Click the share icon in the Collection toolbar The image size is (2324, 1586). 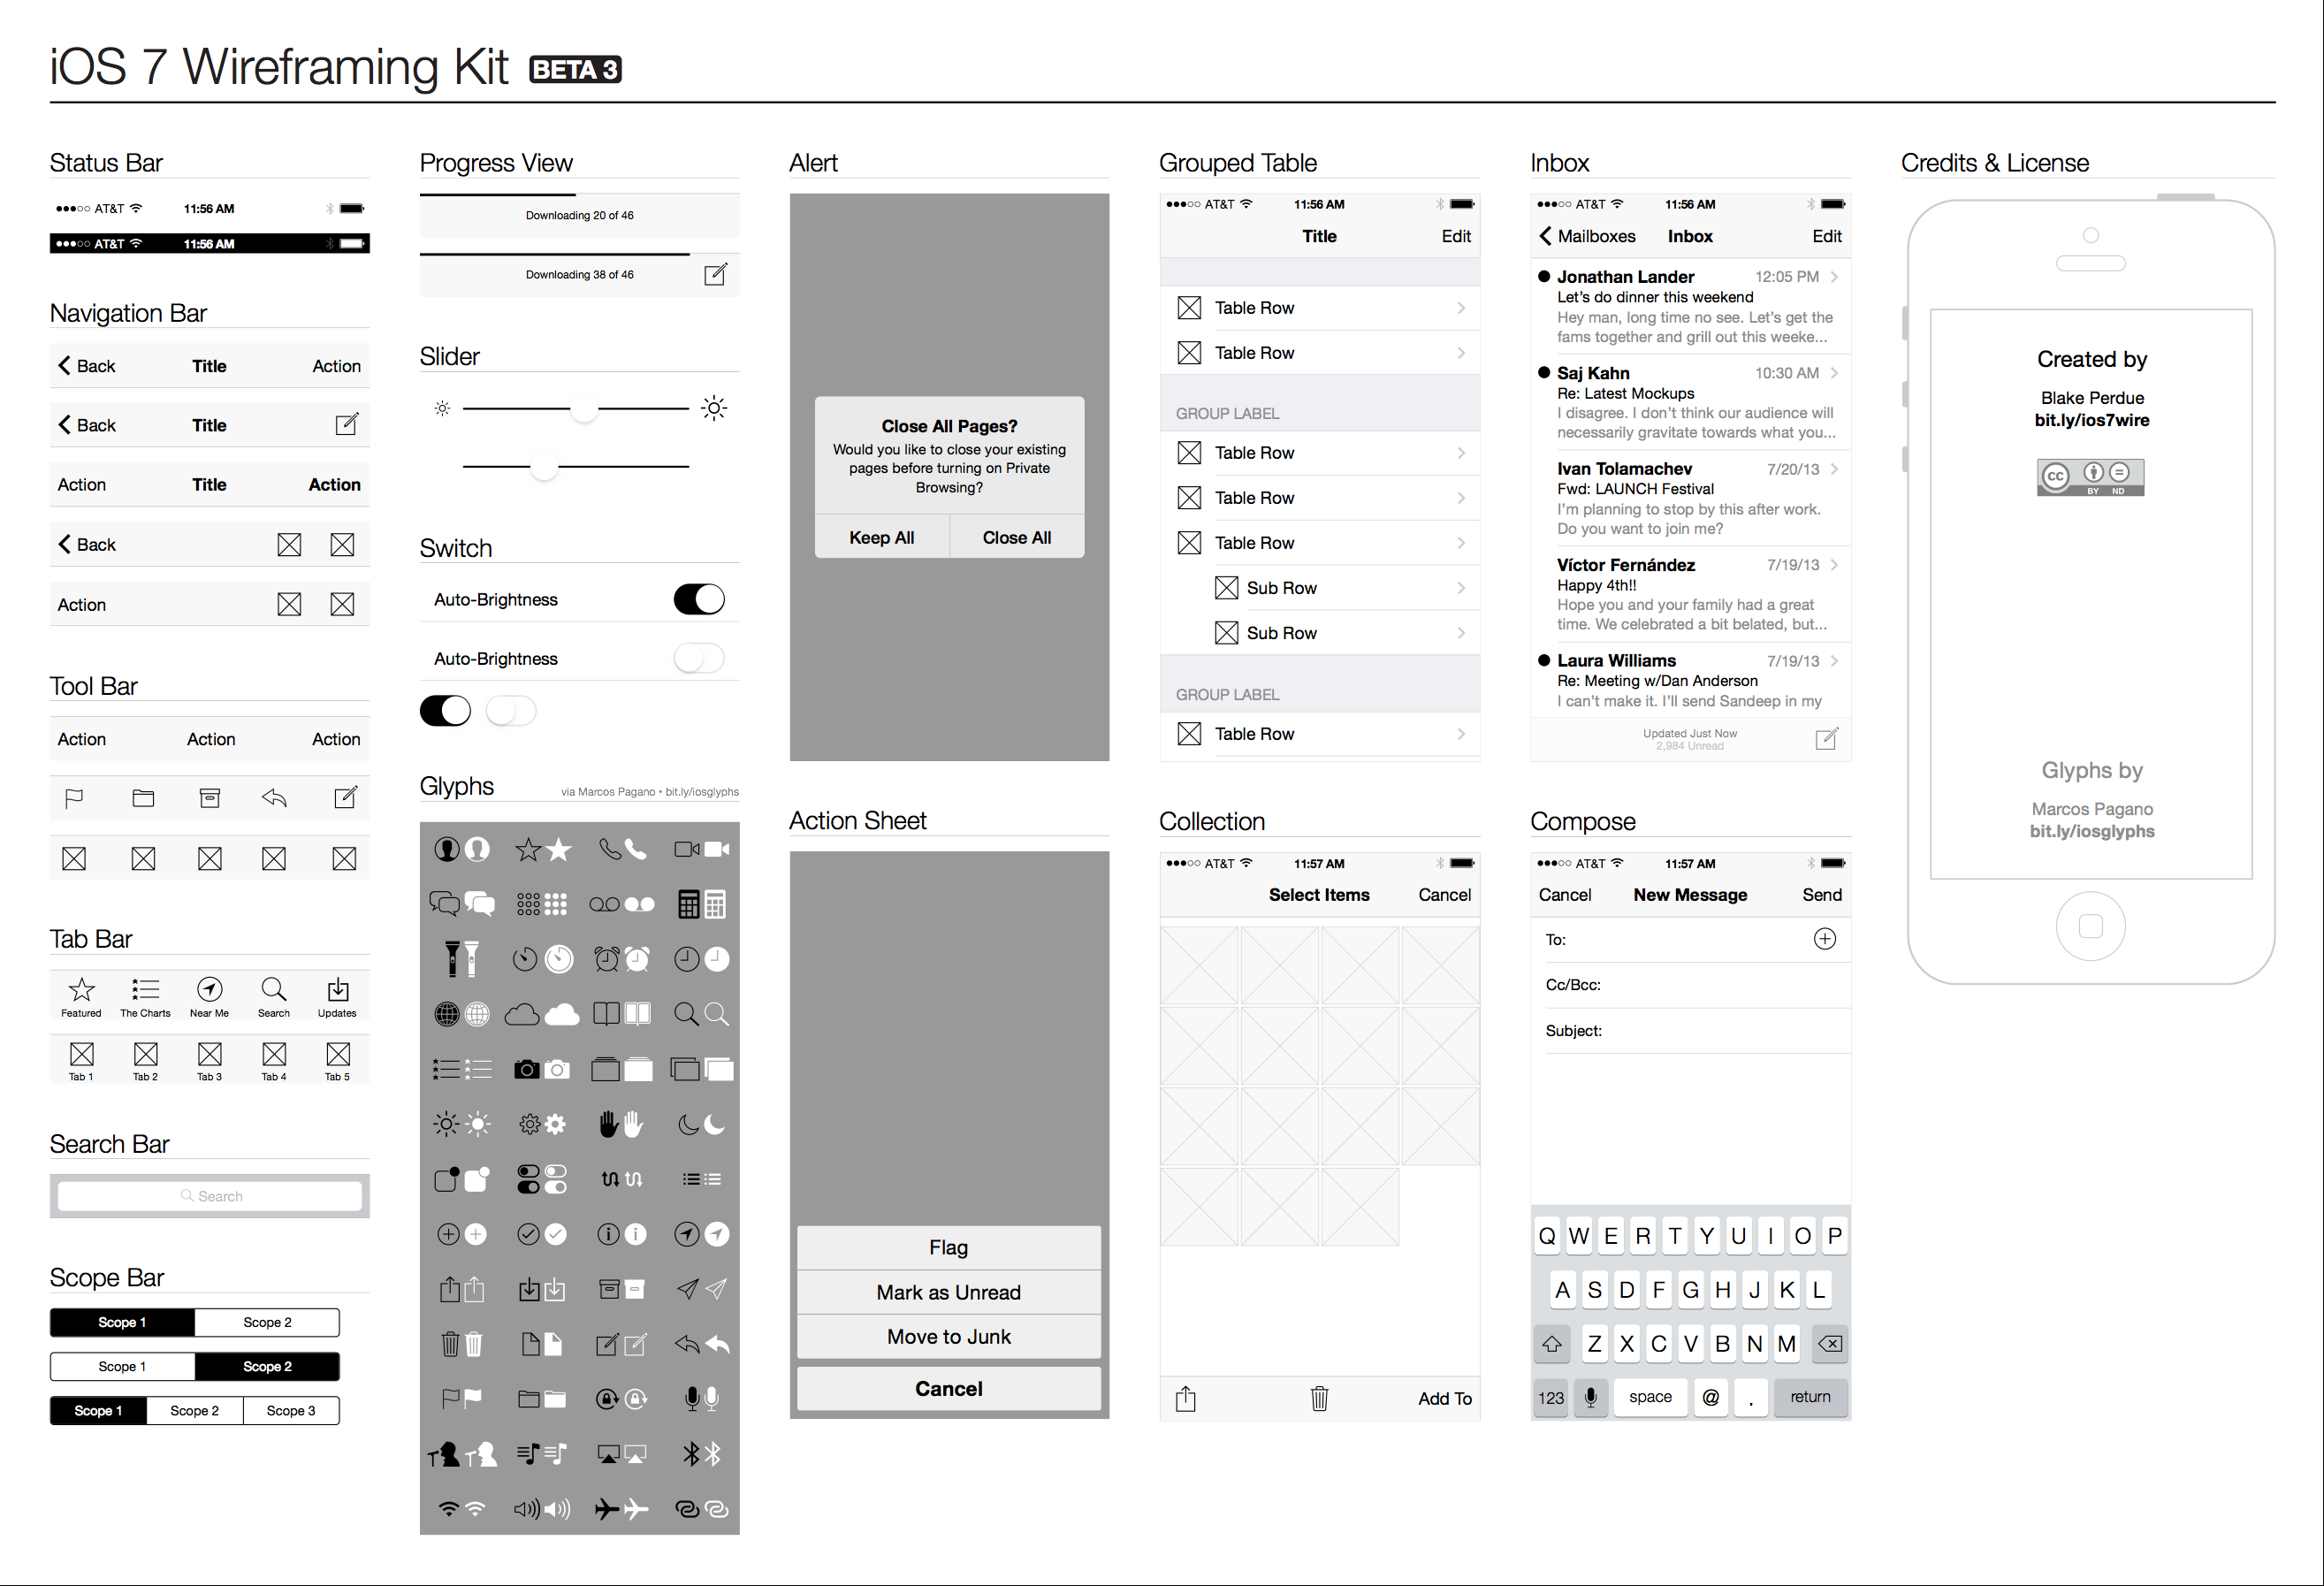(x=1186, y=1398)
